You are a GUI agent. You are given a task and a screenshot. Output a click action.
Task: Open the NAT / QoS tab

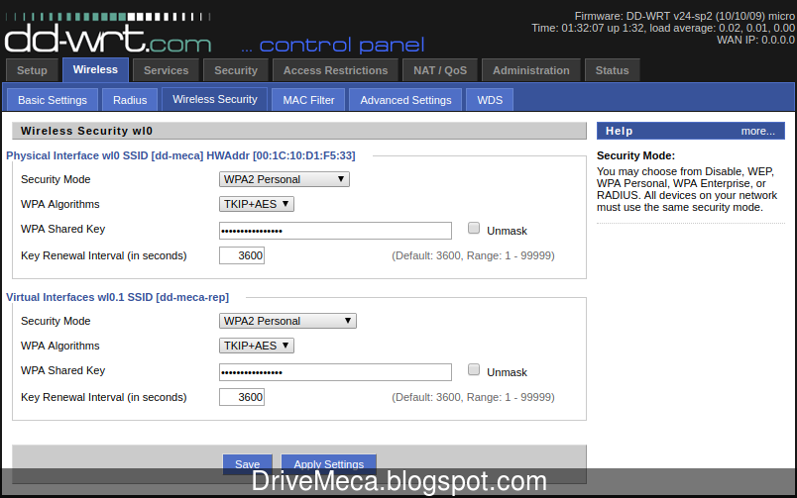(440, 70)
